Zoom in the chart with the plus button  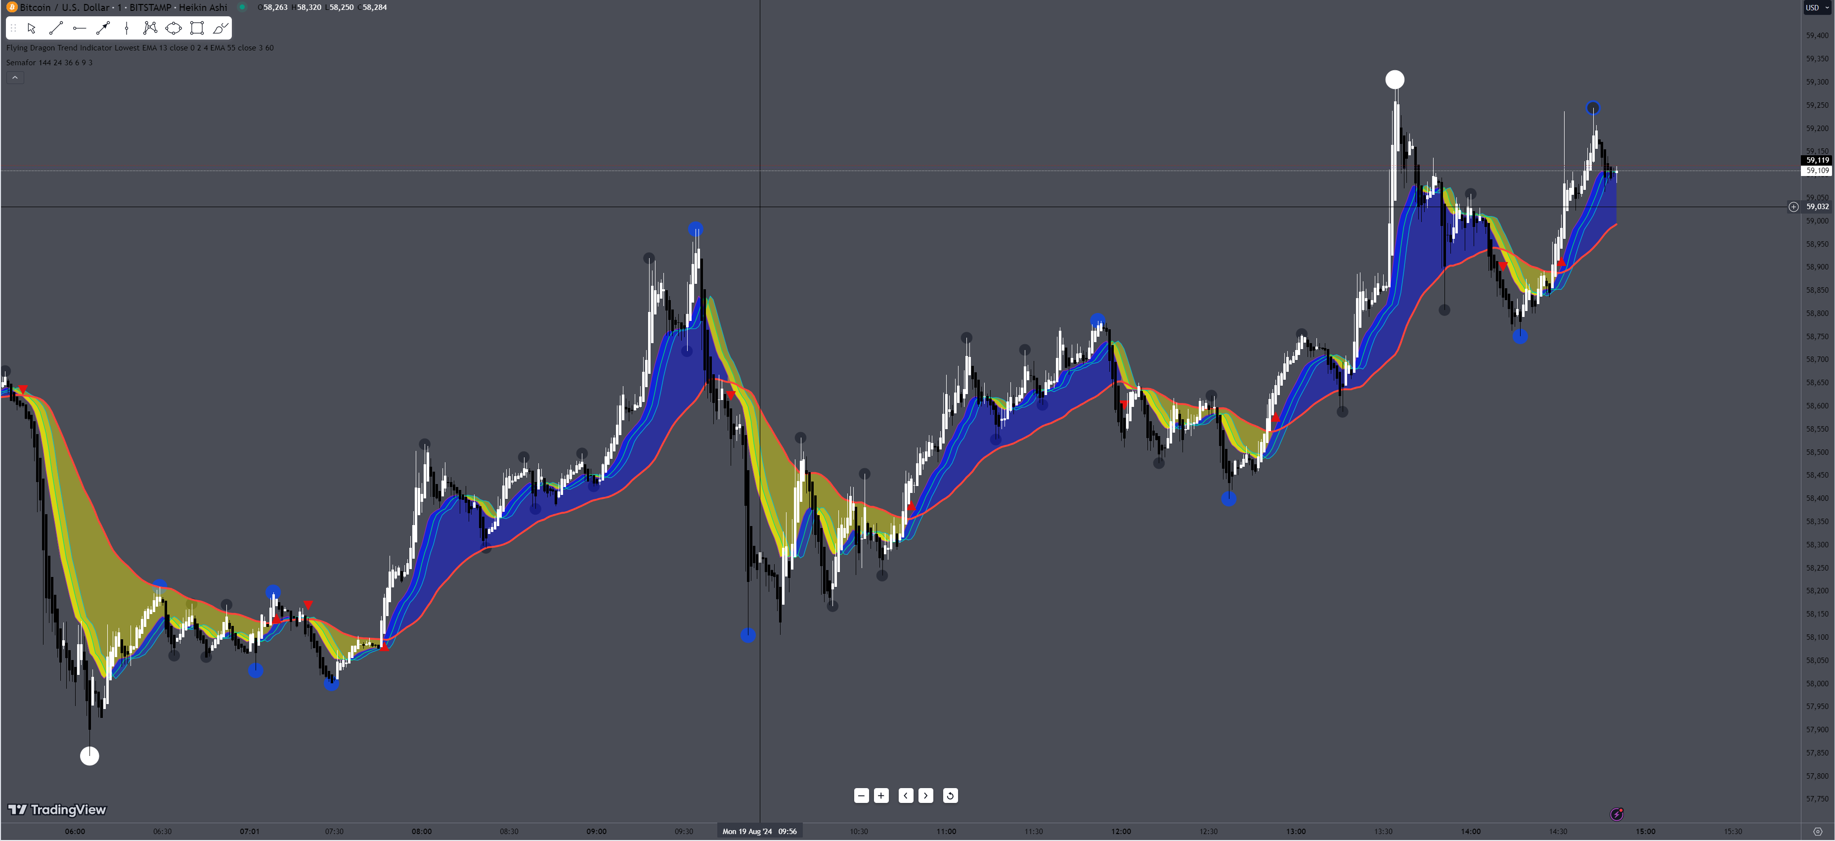coord(881,796)
